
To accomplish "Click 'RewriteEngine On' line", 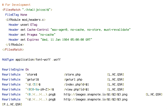I will pos(15,69).
